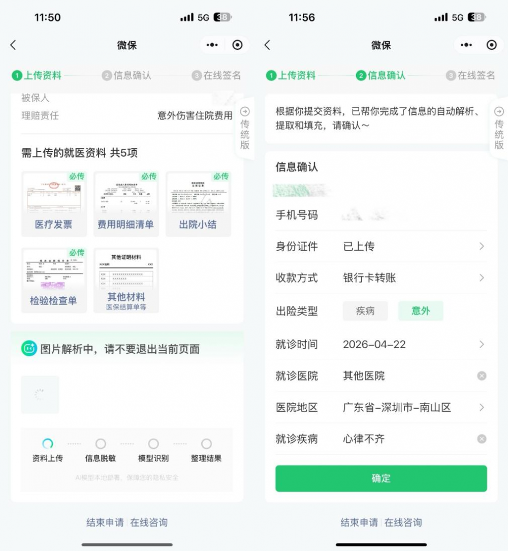Select 疾病 as the 出险类型
The height and width of the screenshot is (551, 508).
tap(365, 311)
